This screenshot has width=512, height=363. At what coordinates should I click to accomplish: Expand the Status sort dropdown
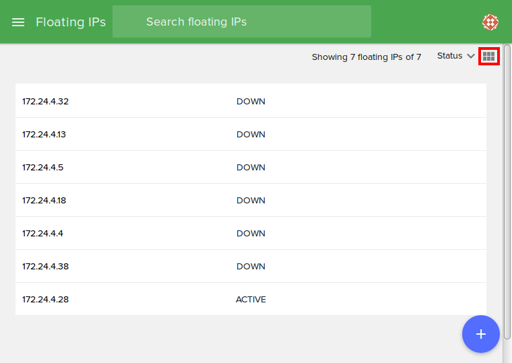click(449, 56)
